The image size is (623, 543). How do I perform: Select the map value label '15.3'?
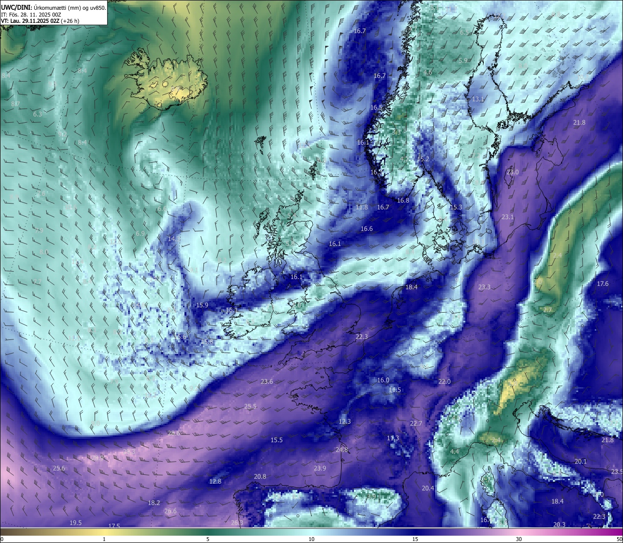(x=456, y=207)
